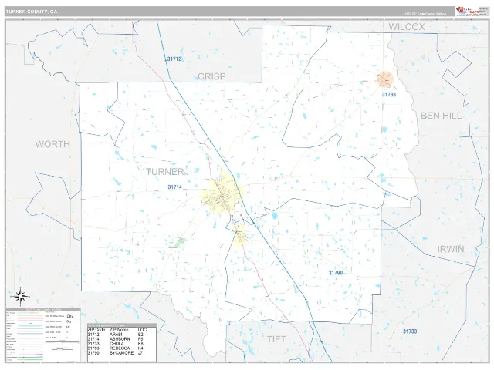
Task: Click the yellow Sycamore town area
Action: pyautogui.click(x=239, y=235)
